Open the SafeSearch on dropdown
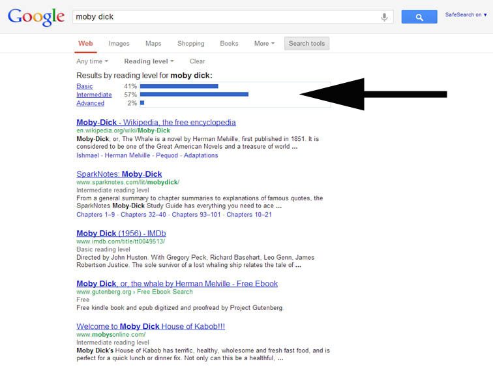493x370 pixels. click(x=466, y=14)
